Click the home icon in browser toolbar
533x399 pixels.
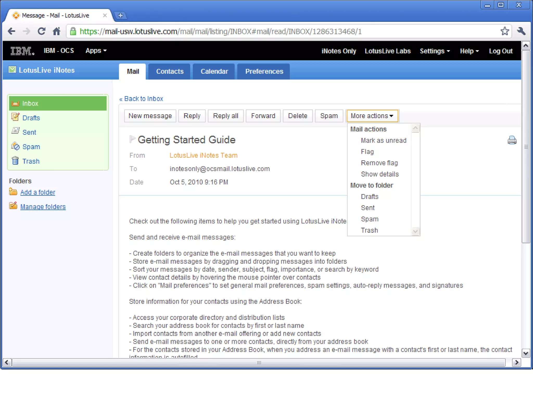click(x=56, y=31)
